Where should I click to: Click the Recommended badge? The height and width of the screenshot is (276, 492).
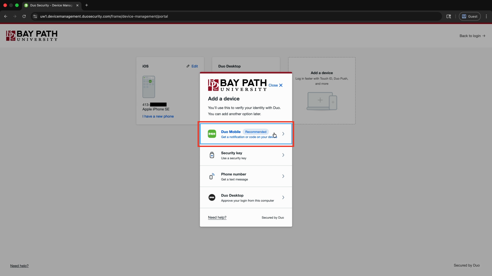[256, 132]
